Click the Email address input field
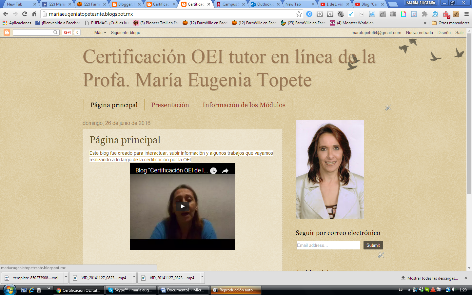The height and width of the screenshot is (295, 472). tap(328, 245)
